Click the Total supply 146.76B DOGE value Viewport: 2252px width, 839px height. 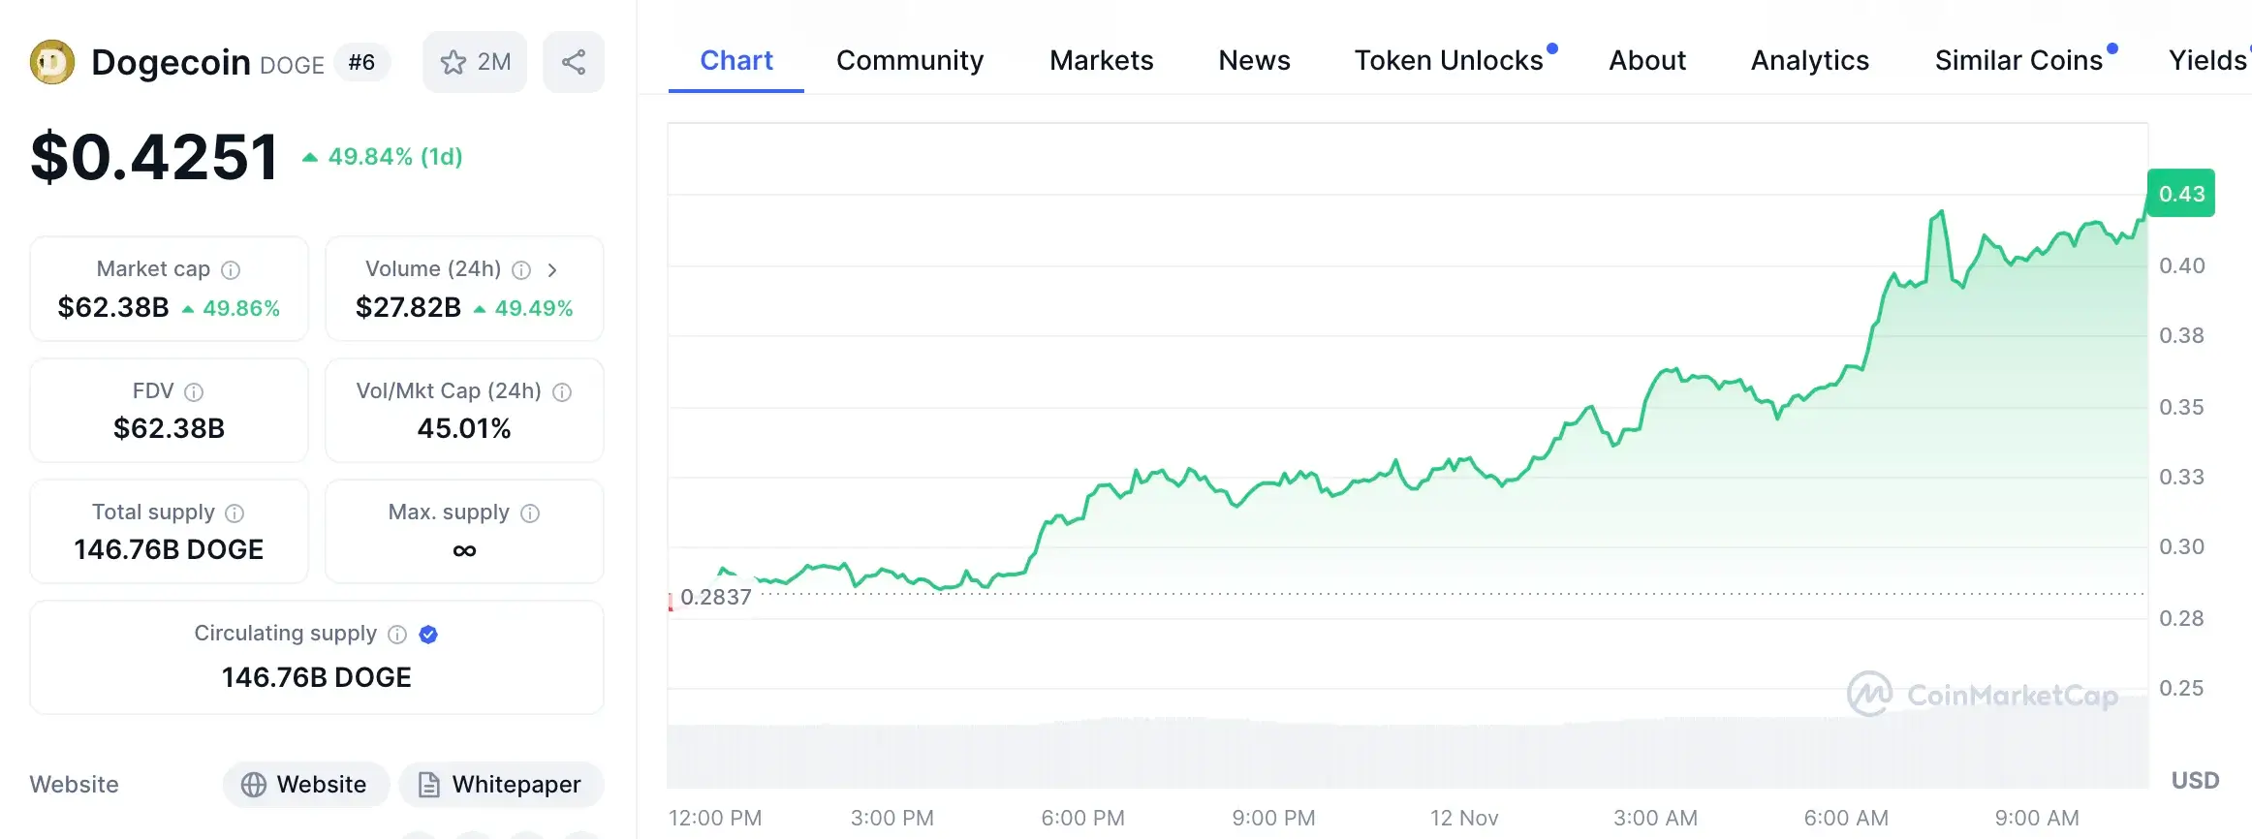[170, 550]
